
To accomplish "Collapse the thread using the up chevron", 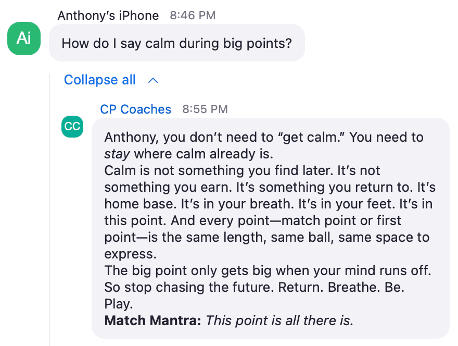I will 153,80.
